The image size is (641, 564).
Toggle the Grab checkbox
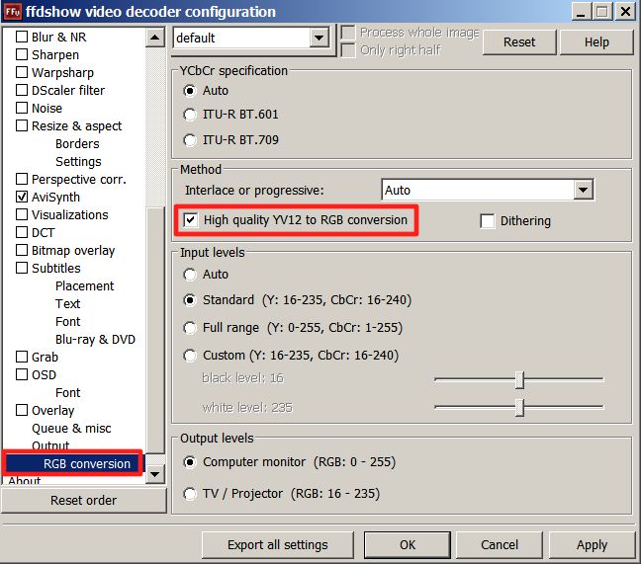point(21,357)
